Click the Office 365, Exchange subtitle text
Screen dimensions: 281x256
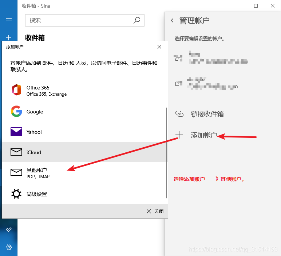point(47,94)
